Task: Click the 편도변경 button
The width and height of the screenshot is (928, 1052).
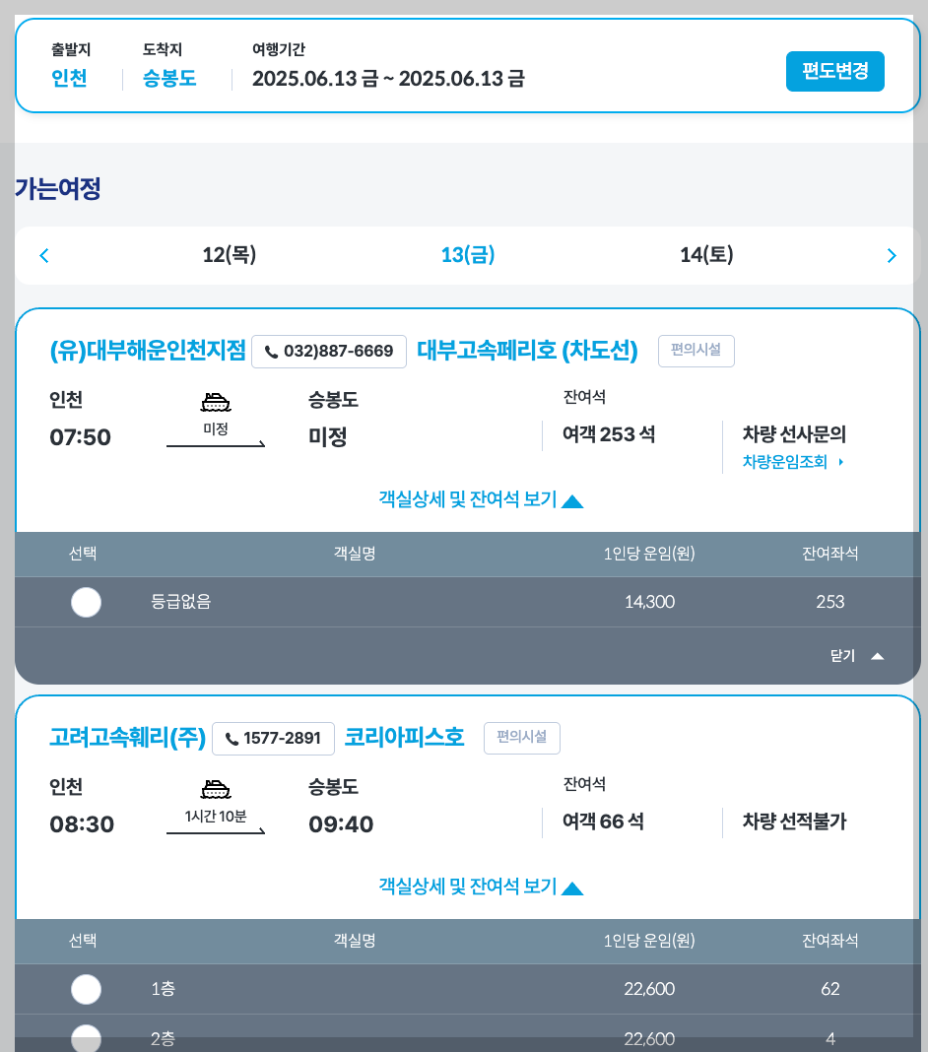Action: coord(834,71)
